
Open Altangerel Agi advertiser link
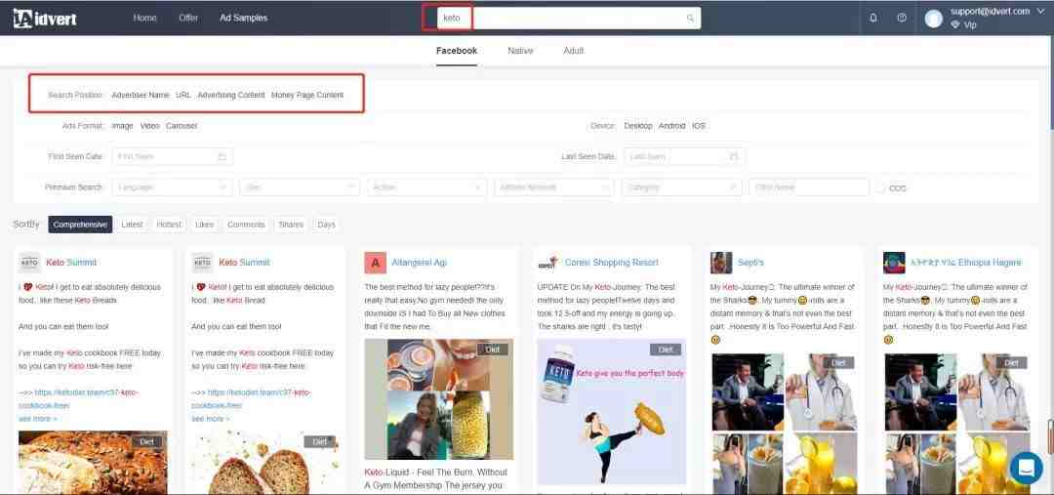pyautogui.click(x=419, y=263)
